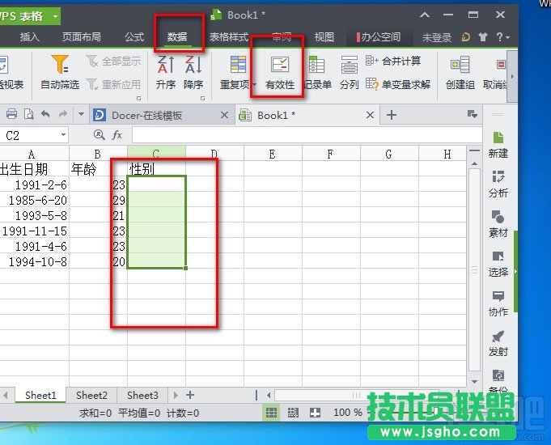Image resolution: width=551 pixels, height=445 pixels.
Task: Select the Sheet1 worksheet tab
Action: pyautogui.click(x=40, y=396)
